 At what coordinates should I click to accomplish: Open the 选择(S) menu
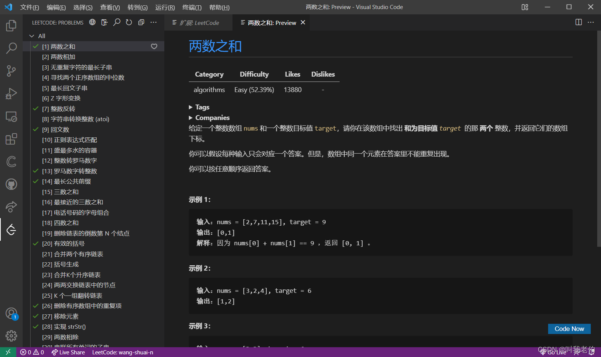pyautogui.click(x=83, y=7)
